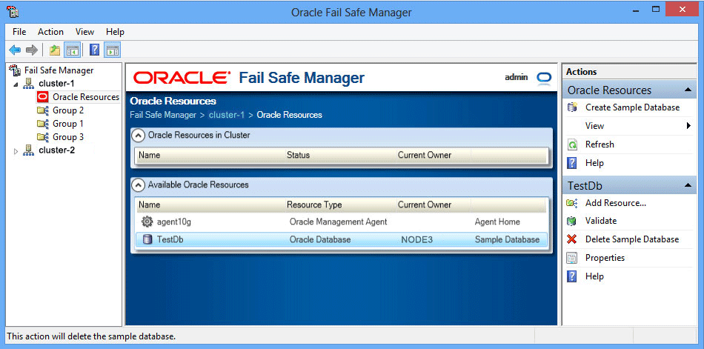
Task: Click the Group 2 folder icon
Action: [43, 110]
